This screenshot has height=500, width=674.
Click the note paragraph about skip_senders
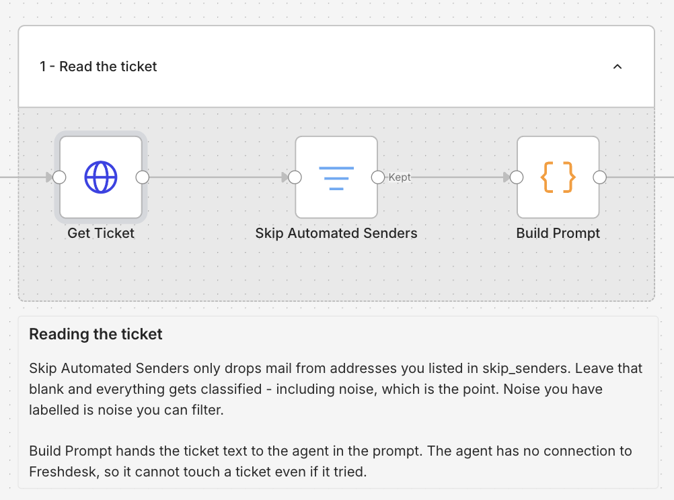[x=336, y=389]
